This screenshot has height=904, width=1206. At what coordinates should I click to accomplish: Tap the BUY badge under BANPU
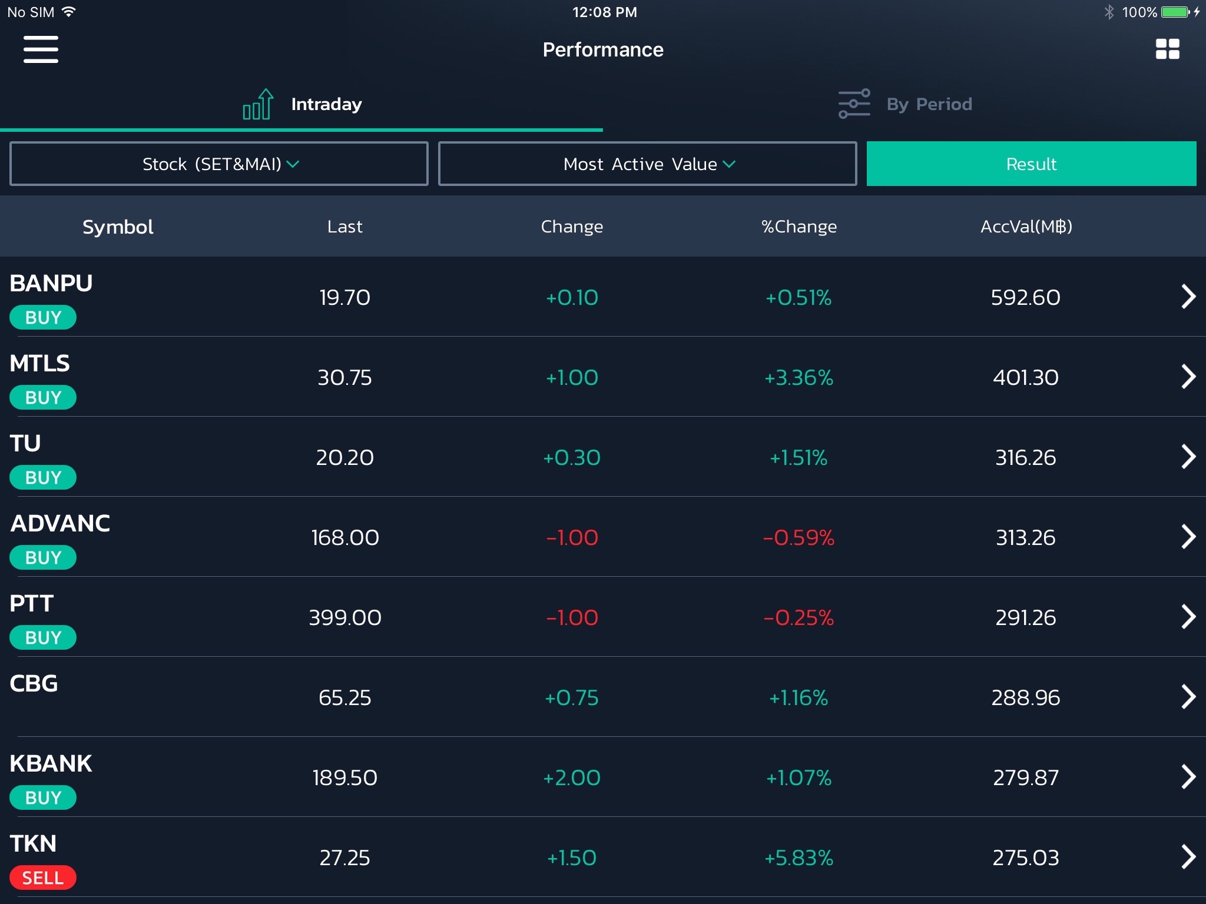(x=43, y=317)
